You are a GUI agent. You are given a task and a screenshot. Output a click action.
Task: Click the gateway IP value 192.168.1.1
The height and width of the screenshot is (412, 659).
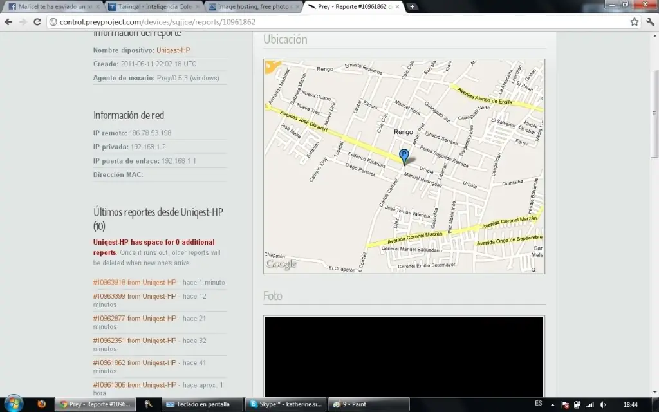(179, 160)
